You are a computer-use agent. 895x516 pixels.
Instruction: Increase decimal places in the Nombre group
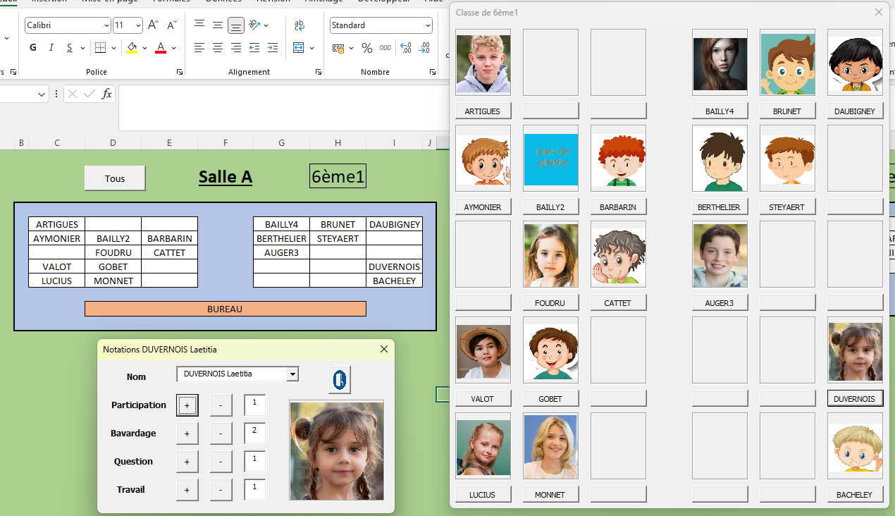tap(406, 48)
